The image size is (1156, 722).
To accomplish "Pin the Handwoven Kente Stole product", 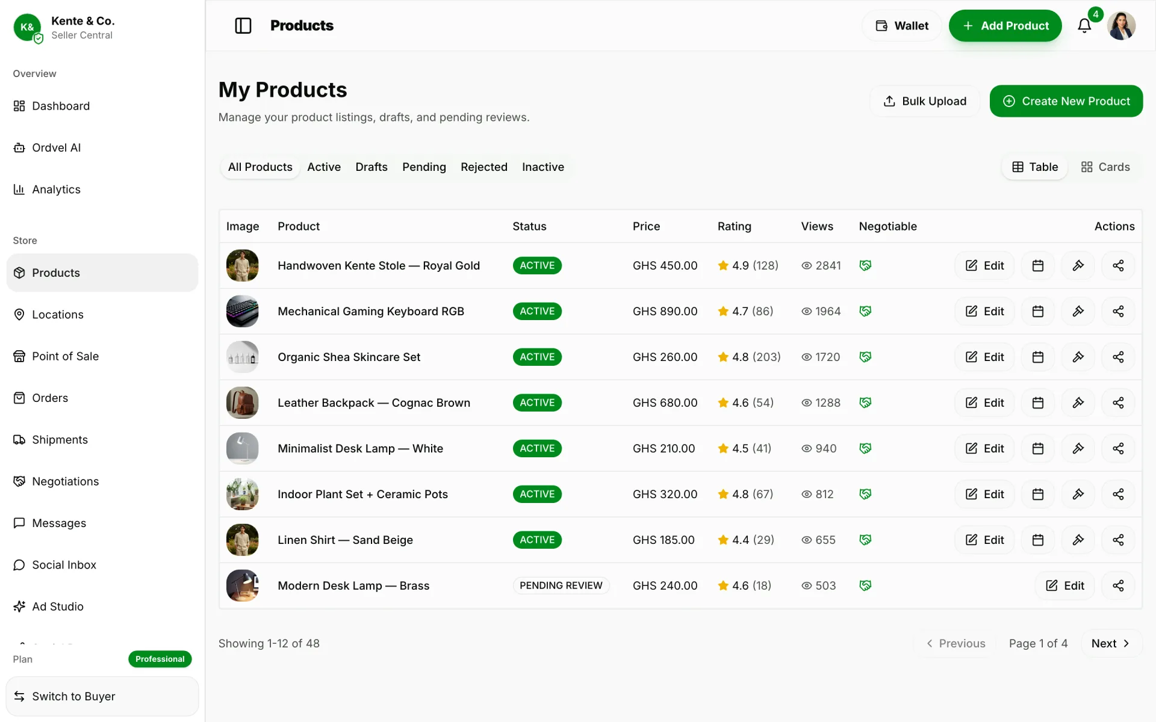I will (x=1078, y=265).
